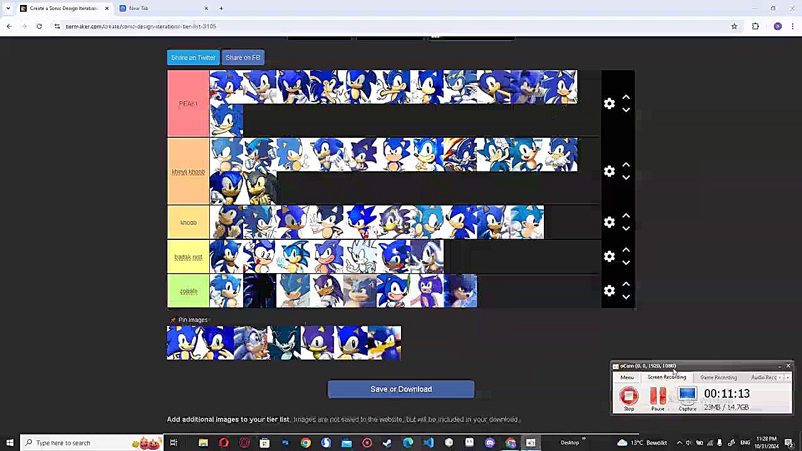Open settings gear for zobale tier
The width and height of the screenshot is (802, 451).
609,291
